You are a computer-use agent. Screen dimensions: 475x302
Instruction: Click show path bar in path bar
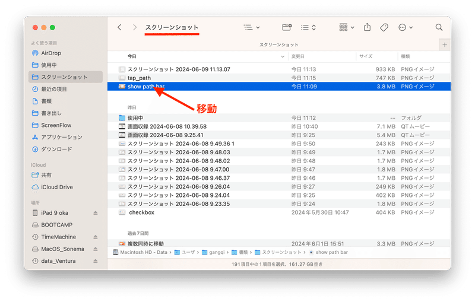click(x=328, y=252)
